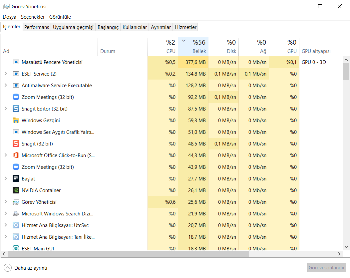
Task: Open the Seçenekler menu
Action: point(33,17)
